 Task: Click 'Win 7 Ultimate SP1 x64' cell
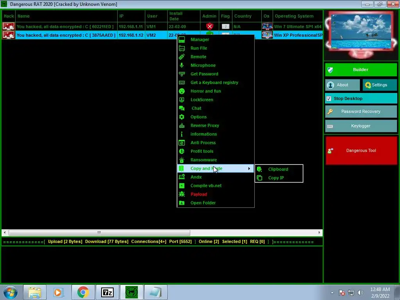pyautogui.click(x=298, y=27)
